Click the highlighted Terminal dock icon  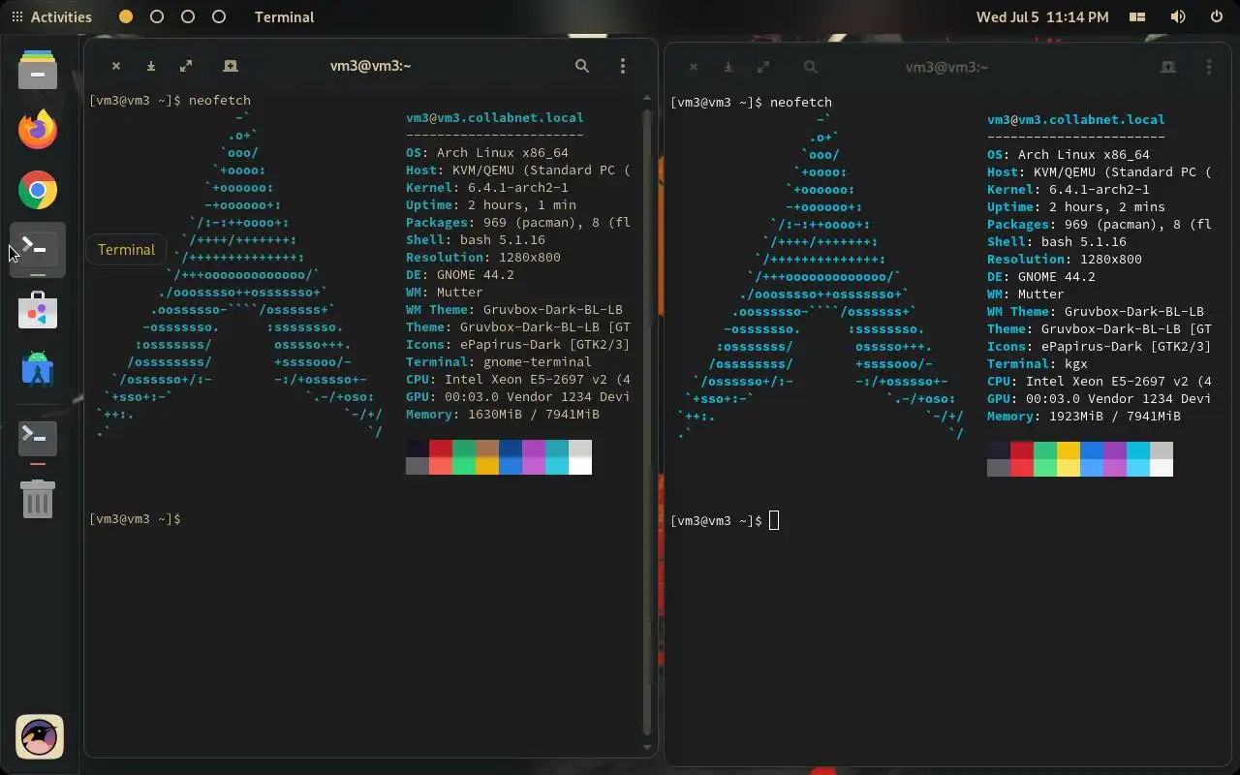click(x=38, y=249)
